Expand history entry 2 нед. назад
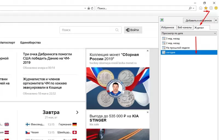Viewport: 219px width, 140px height. click(x=189, y=43)
